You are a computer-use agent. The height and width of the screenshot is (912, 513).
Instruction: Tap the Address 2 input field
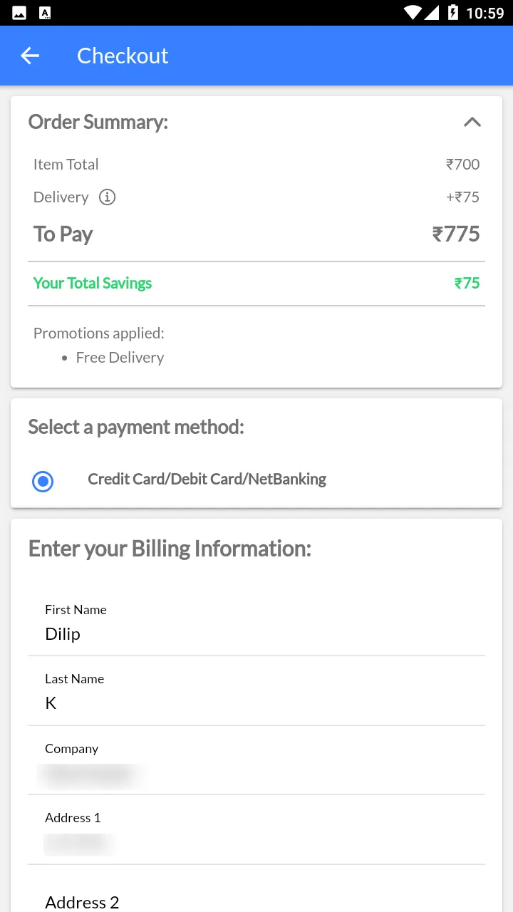click(x=256, y=902)
